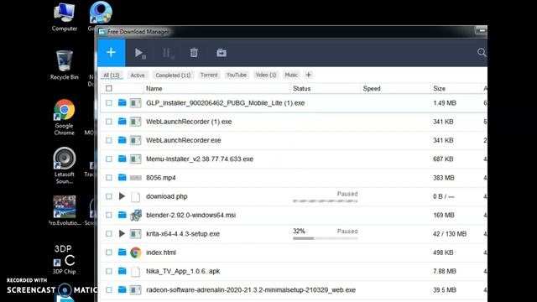Select the All (13) filter tab
This screenshot has height=302, width=537.
112,75
